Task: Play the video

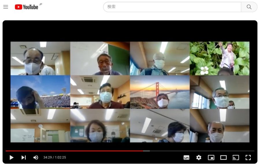Action: (12, 157)
